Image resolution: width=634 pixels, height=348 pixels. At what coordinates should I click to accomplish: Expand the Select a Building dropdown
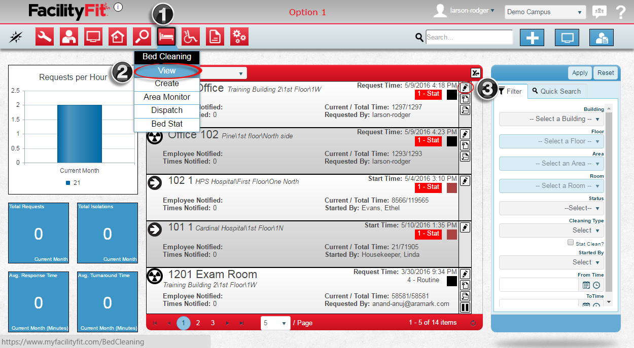(x=551, y=119)
